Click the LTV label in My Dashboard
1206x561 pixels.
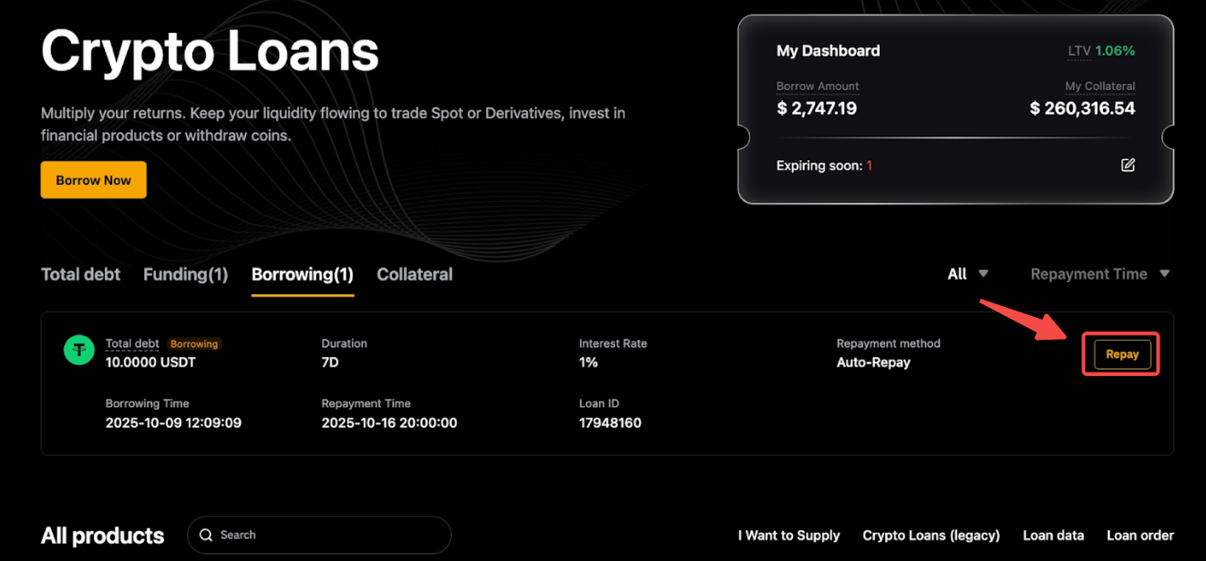point(1078,51)
